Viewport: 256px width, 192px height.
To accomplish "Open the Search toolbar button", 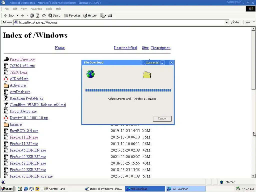I will (55, 15).
